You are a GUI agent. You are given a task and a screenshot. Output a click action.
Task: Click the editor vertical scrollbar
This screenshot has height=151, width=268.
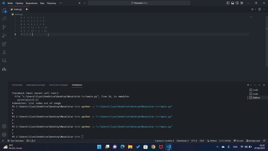[x=267, y=41]
